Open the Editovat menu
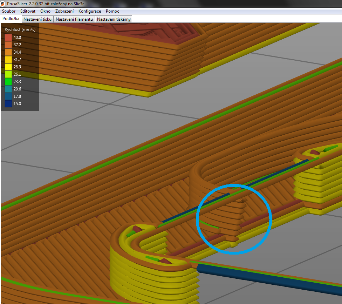 (x=28, y=11)
